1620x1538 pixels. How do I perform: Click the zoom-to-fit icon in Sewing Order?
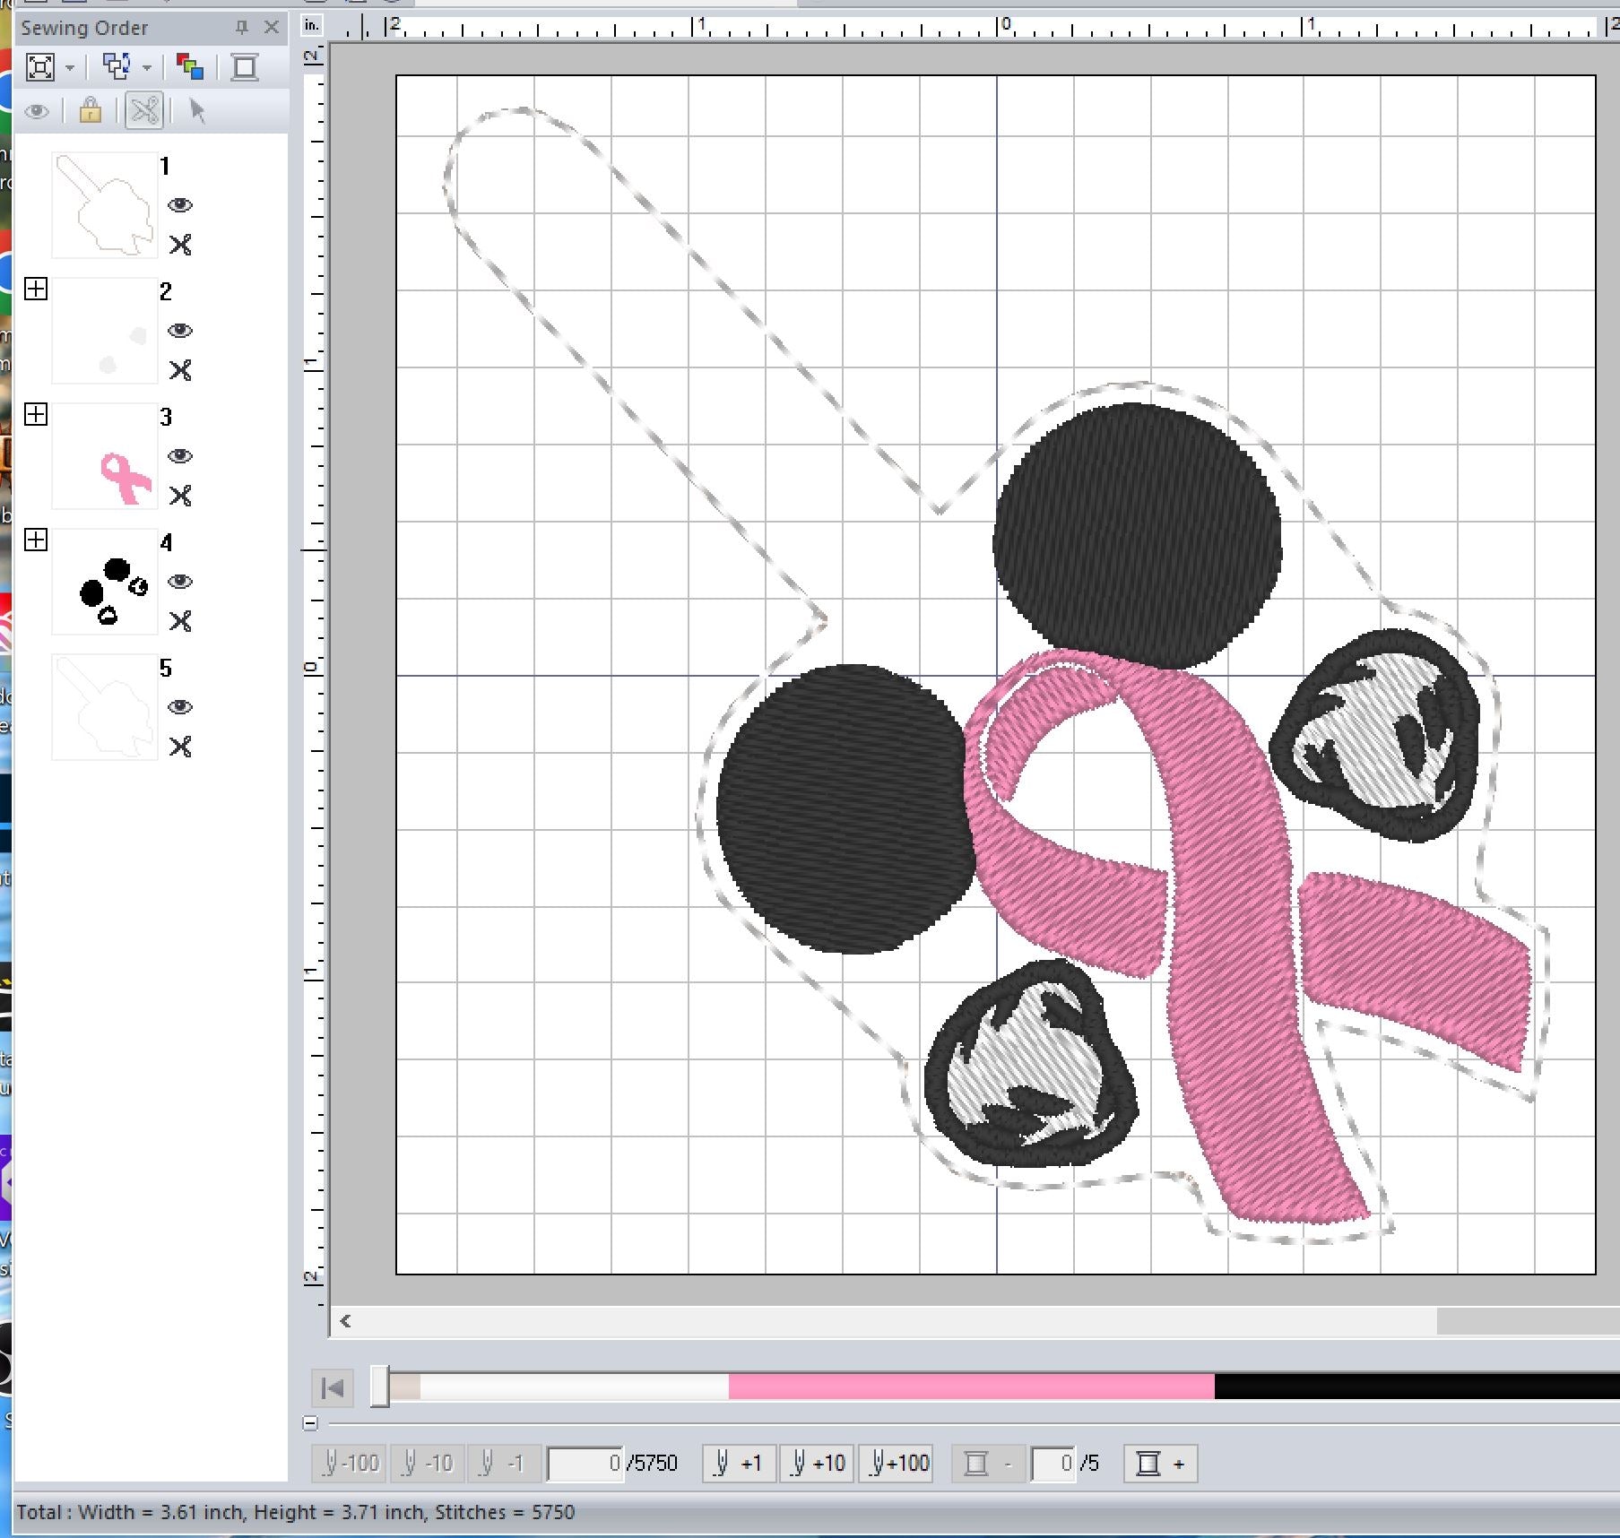pyautogui.click(x=40, y=67)
